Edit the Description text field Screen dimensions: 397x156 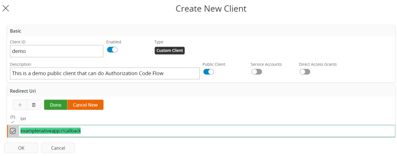pos(105,73)
